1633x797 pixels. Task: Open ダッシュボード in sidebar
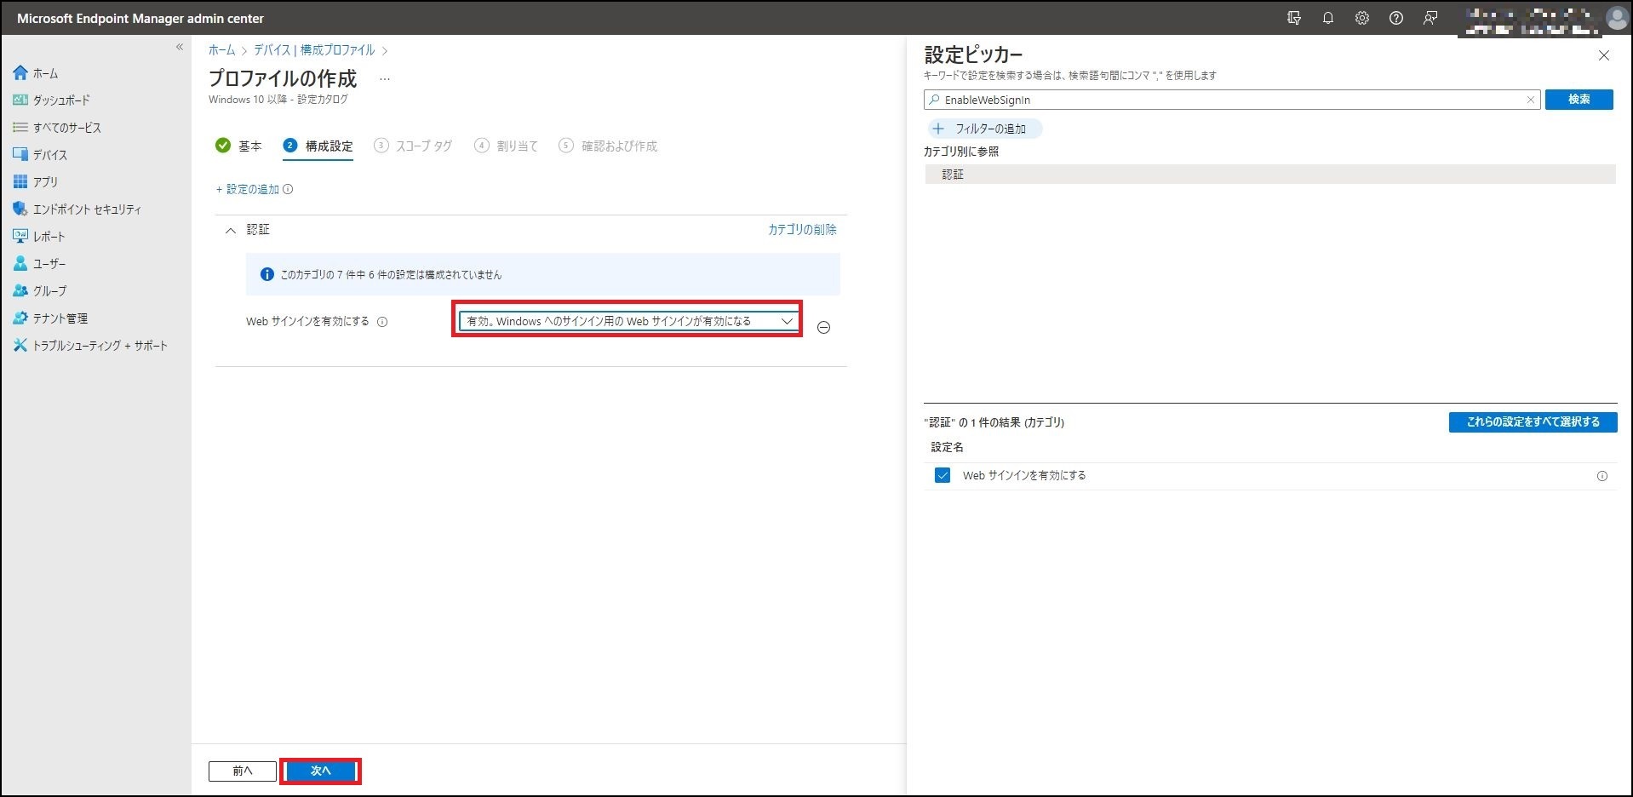(x=51, y=100)
